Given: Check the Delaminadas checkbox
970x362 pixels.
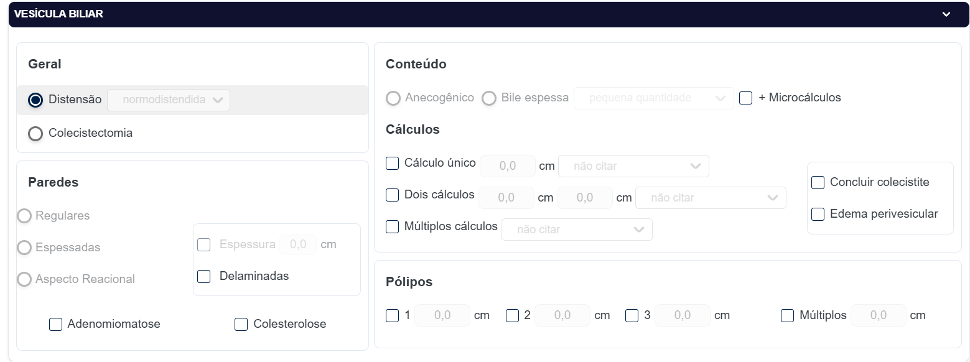Looking at the screenshot, I should (203, 276).
